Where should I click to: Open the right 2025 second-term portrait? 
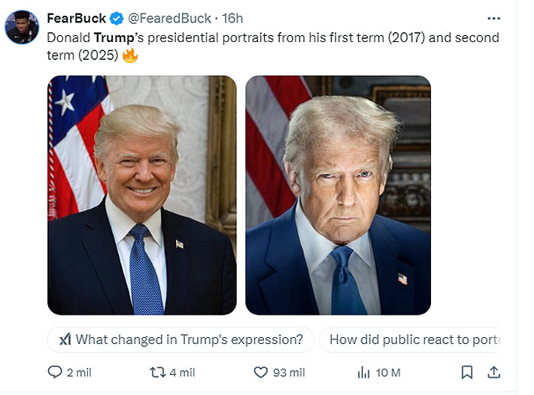tap(338, 194)
